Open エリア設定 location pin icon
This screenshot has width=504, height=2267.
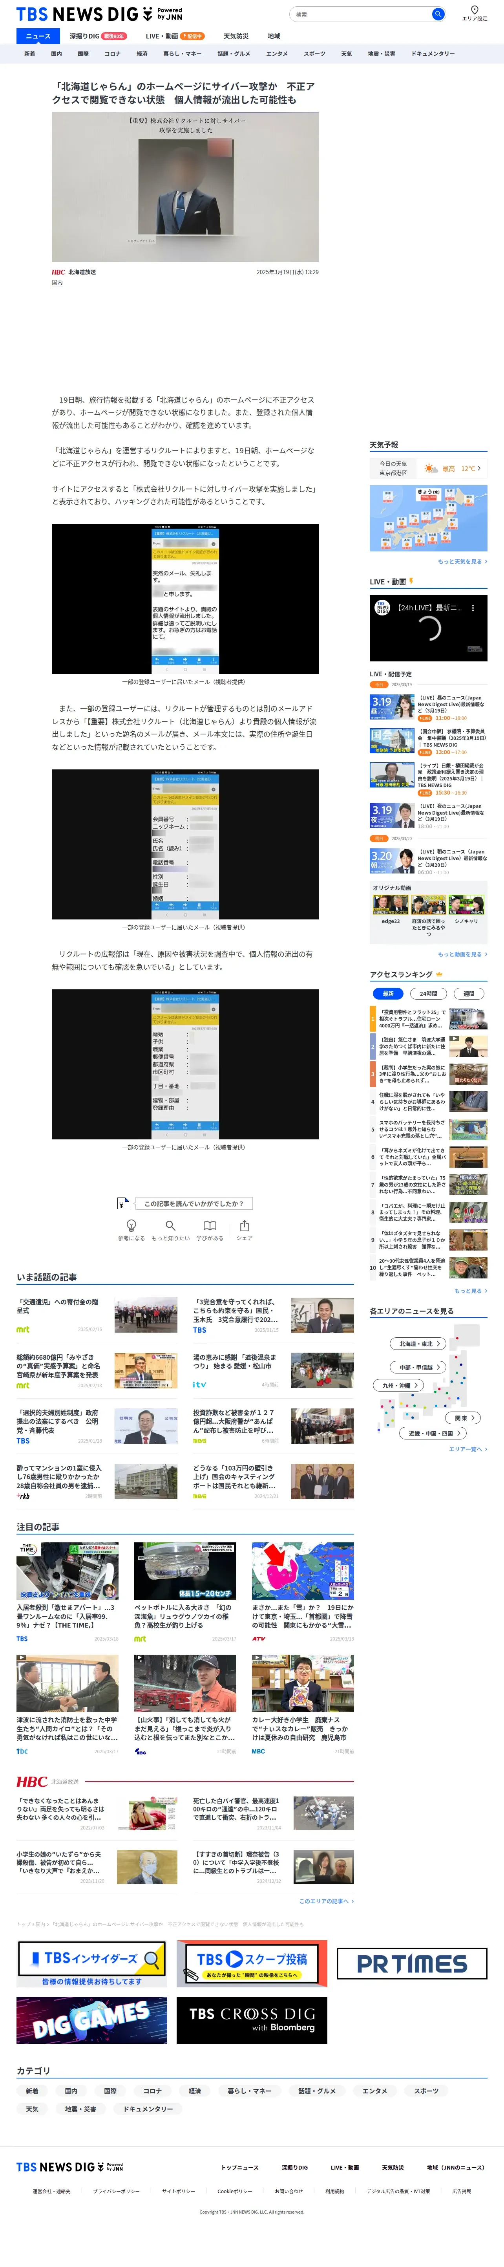pyautogui.click(x=474, y=10)
